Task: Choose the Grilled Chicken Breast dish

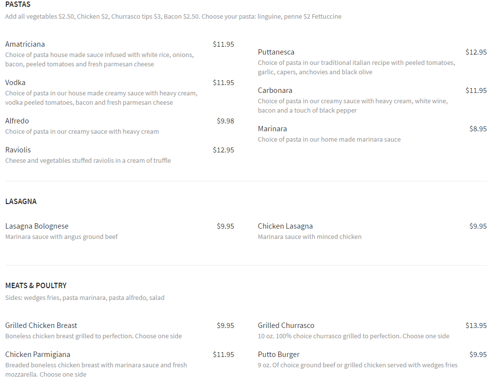Action: [41, 326]
